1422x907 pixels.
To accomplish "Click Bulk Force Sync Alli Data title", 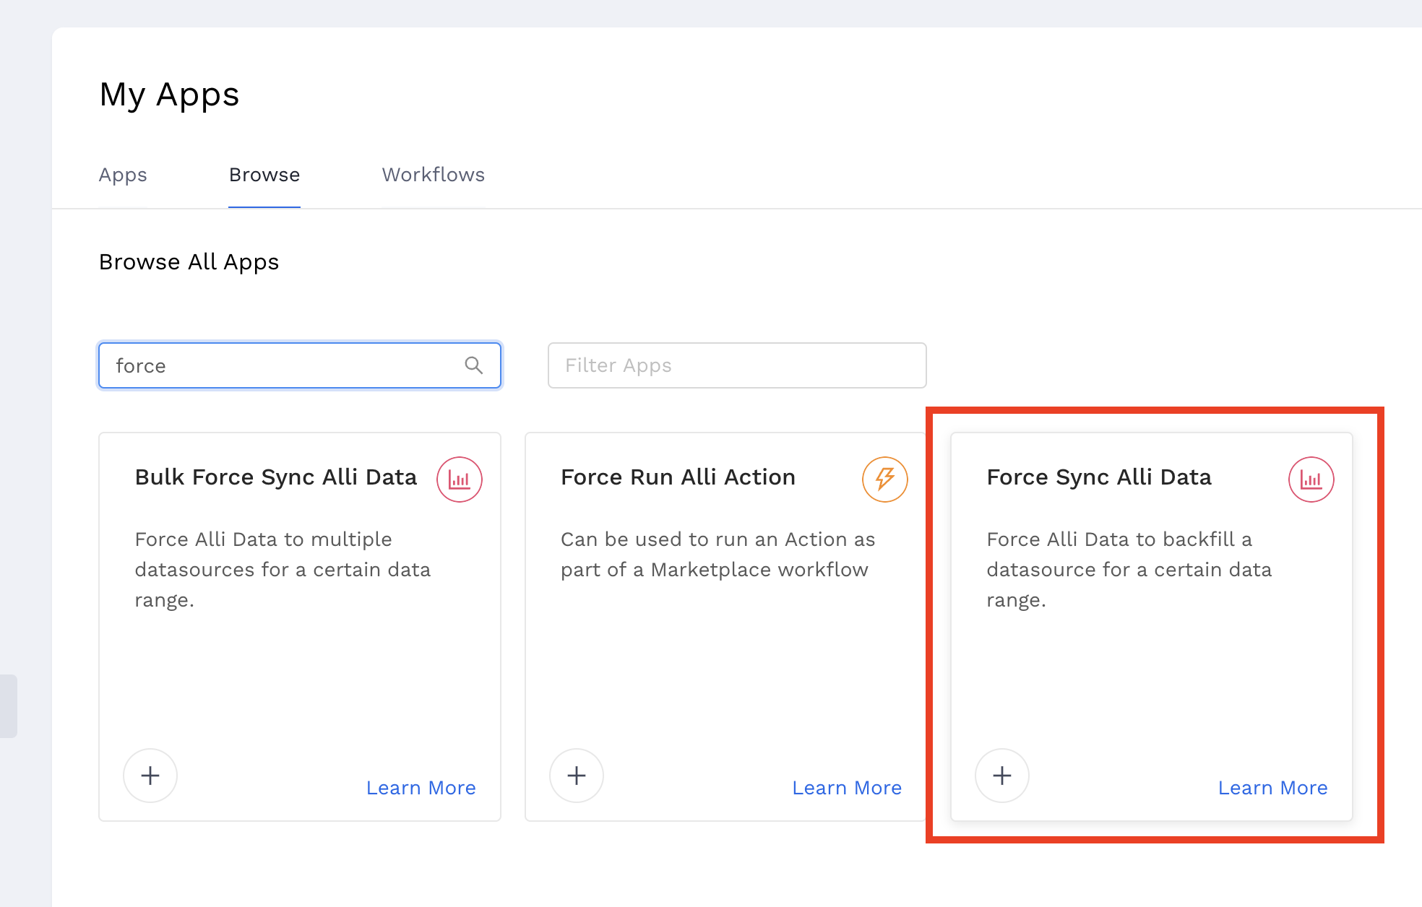I will click(x=276, y=477).
